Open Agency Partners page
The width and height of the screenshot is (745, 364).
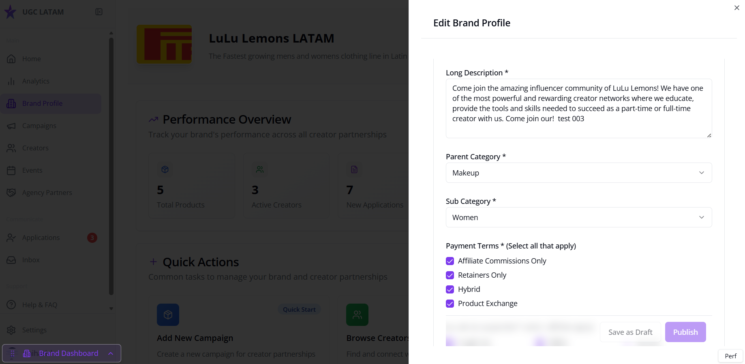[x=51, y=193]
